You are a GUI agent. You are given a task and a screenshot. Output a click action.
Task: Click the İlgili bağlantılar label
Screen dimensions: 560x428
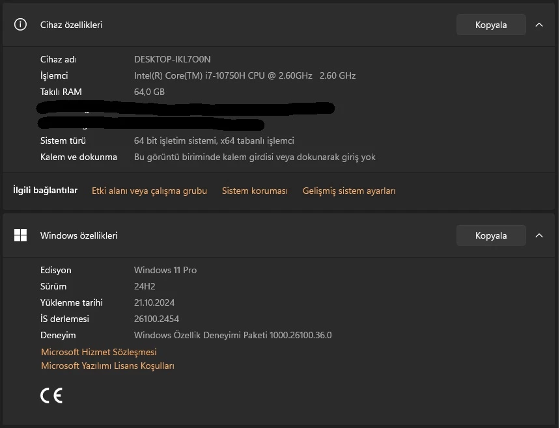(x=45, y=191)
